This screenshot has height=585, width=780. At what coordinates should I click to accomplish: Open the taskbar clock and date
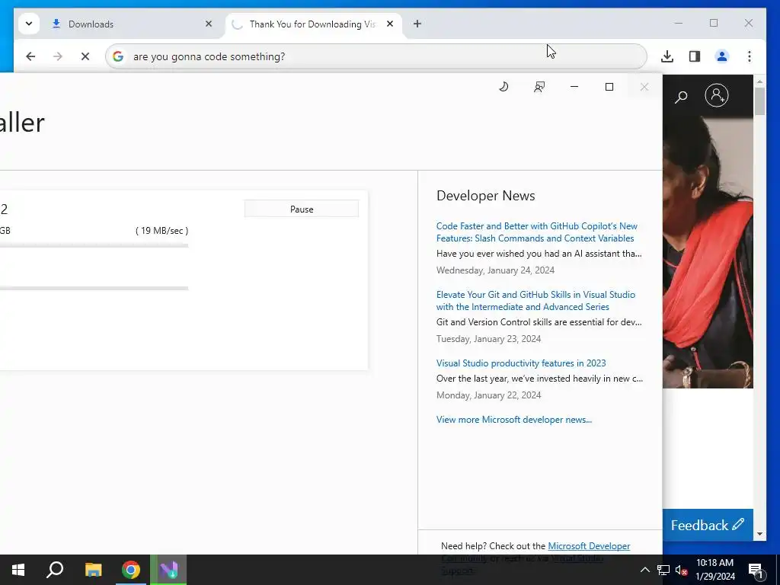(714, 570)
